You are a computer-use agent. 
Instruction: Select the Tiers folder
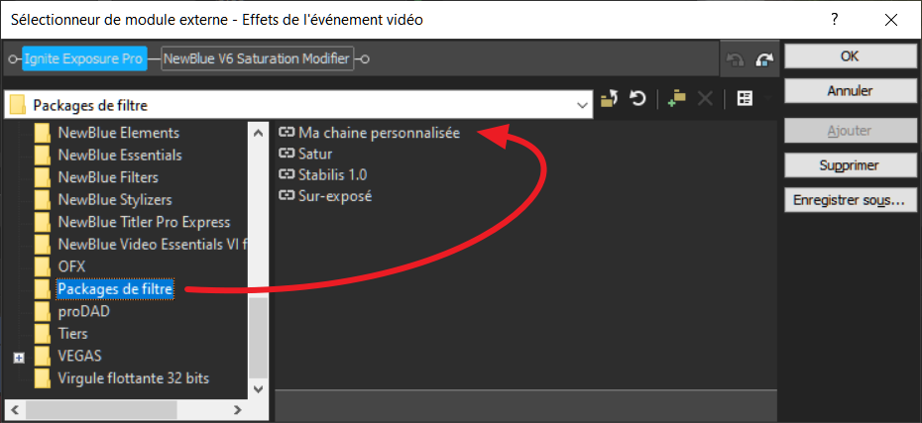[x=73, y=334]
